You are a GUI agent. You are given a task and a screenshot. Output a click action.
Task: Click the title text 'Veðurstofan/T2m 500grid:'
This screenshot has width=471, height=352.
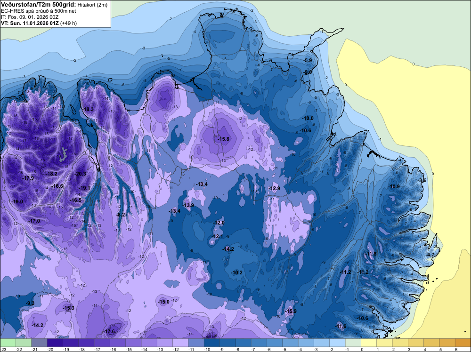[x=39, y=4]
